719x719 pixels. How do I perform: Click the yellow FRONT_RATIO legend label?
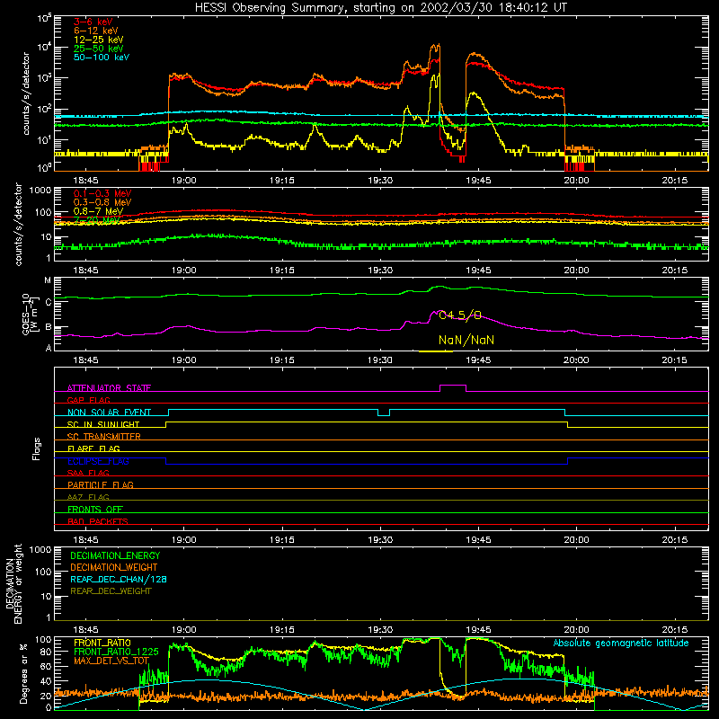(102, 643)
